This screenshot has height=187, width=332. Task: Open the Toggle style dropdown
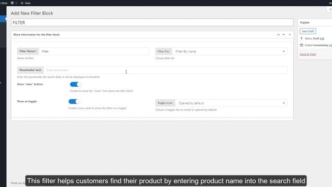point(231,103)
